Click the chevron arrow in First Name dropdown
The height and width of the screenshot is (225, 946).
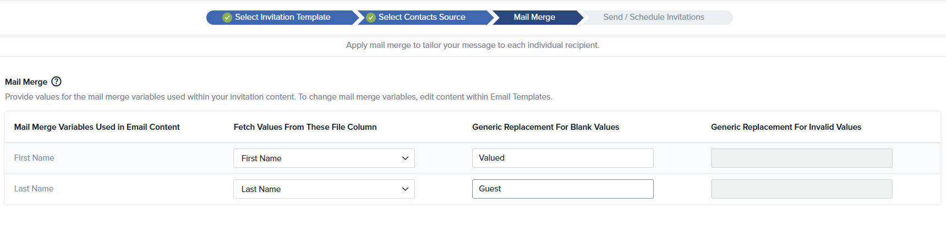pyautogui.click(x=405, y=158)
